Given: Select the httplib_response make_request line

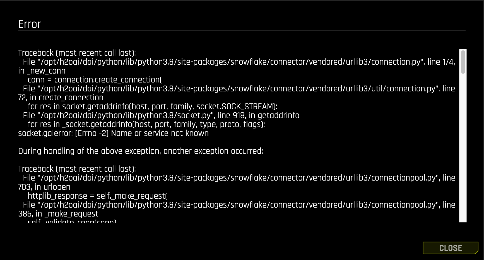Looking at the screenshot, I should (97, 196).
